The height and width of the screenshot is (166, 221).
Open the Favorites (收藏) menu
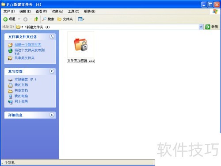pos(57,12)
